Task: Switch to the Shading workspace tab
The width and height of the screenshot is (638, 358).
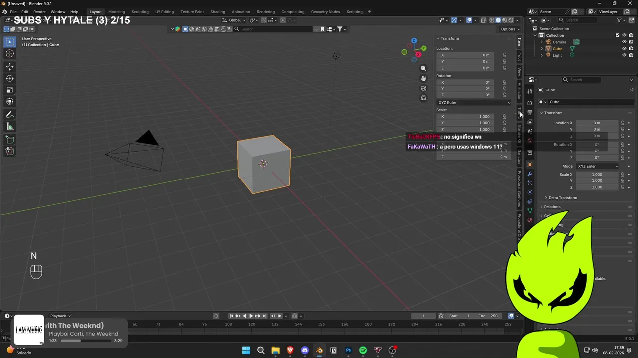Action: pos(218,12)
